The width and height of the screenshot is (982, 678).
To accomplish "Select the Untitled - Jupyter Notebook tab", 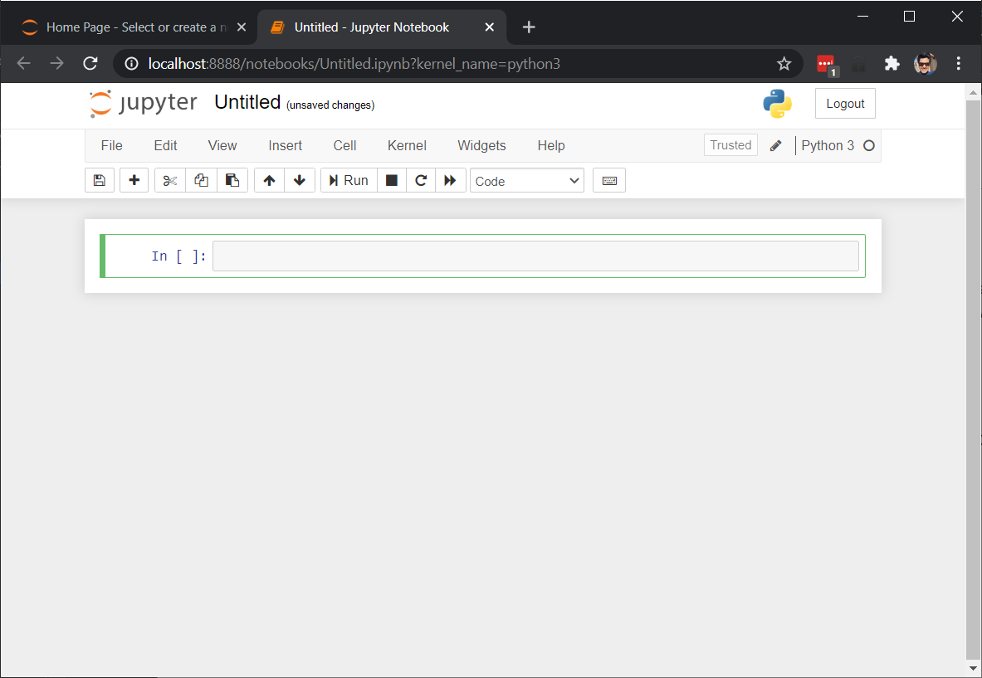I will (x=372, y=27).
